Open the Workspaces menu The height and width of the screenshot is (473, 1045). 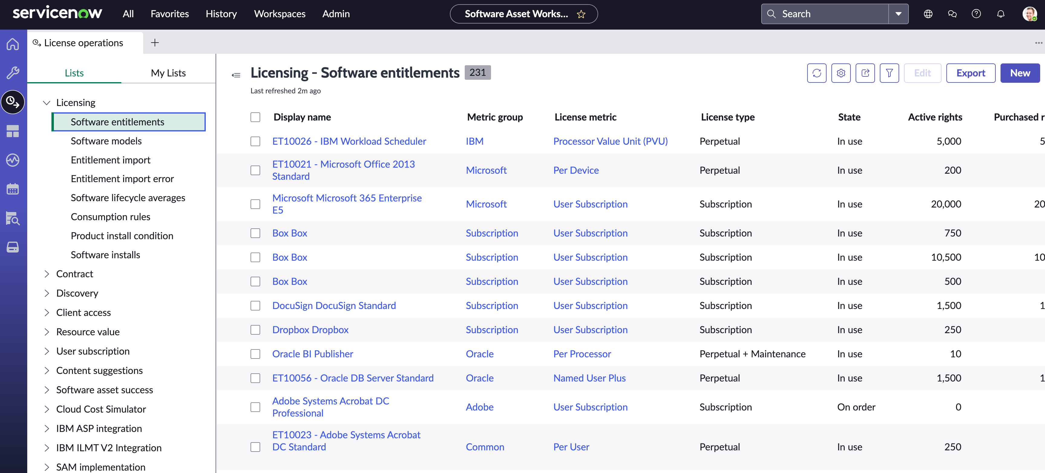[280, 14]
